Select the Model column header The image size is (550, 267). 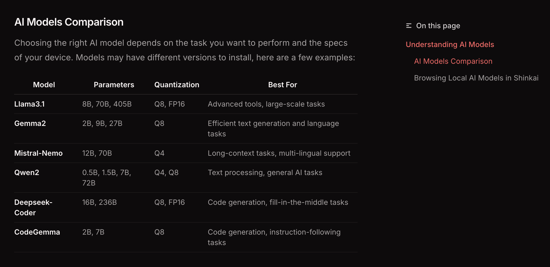[x=44, y=85]
